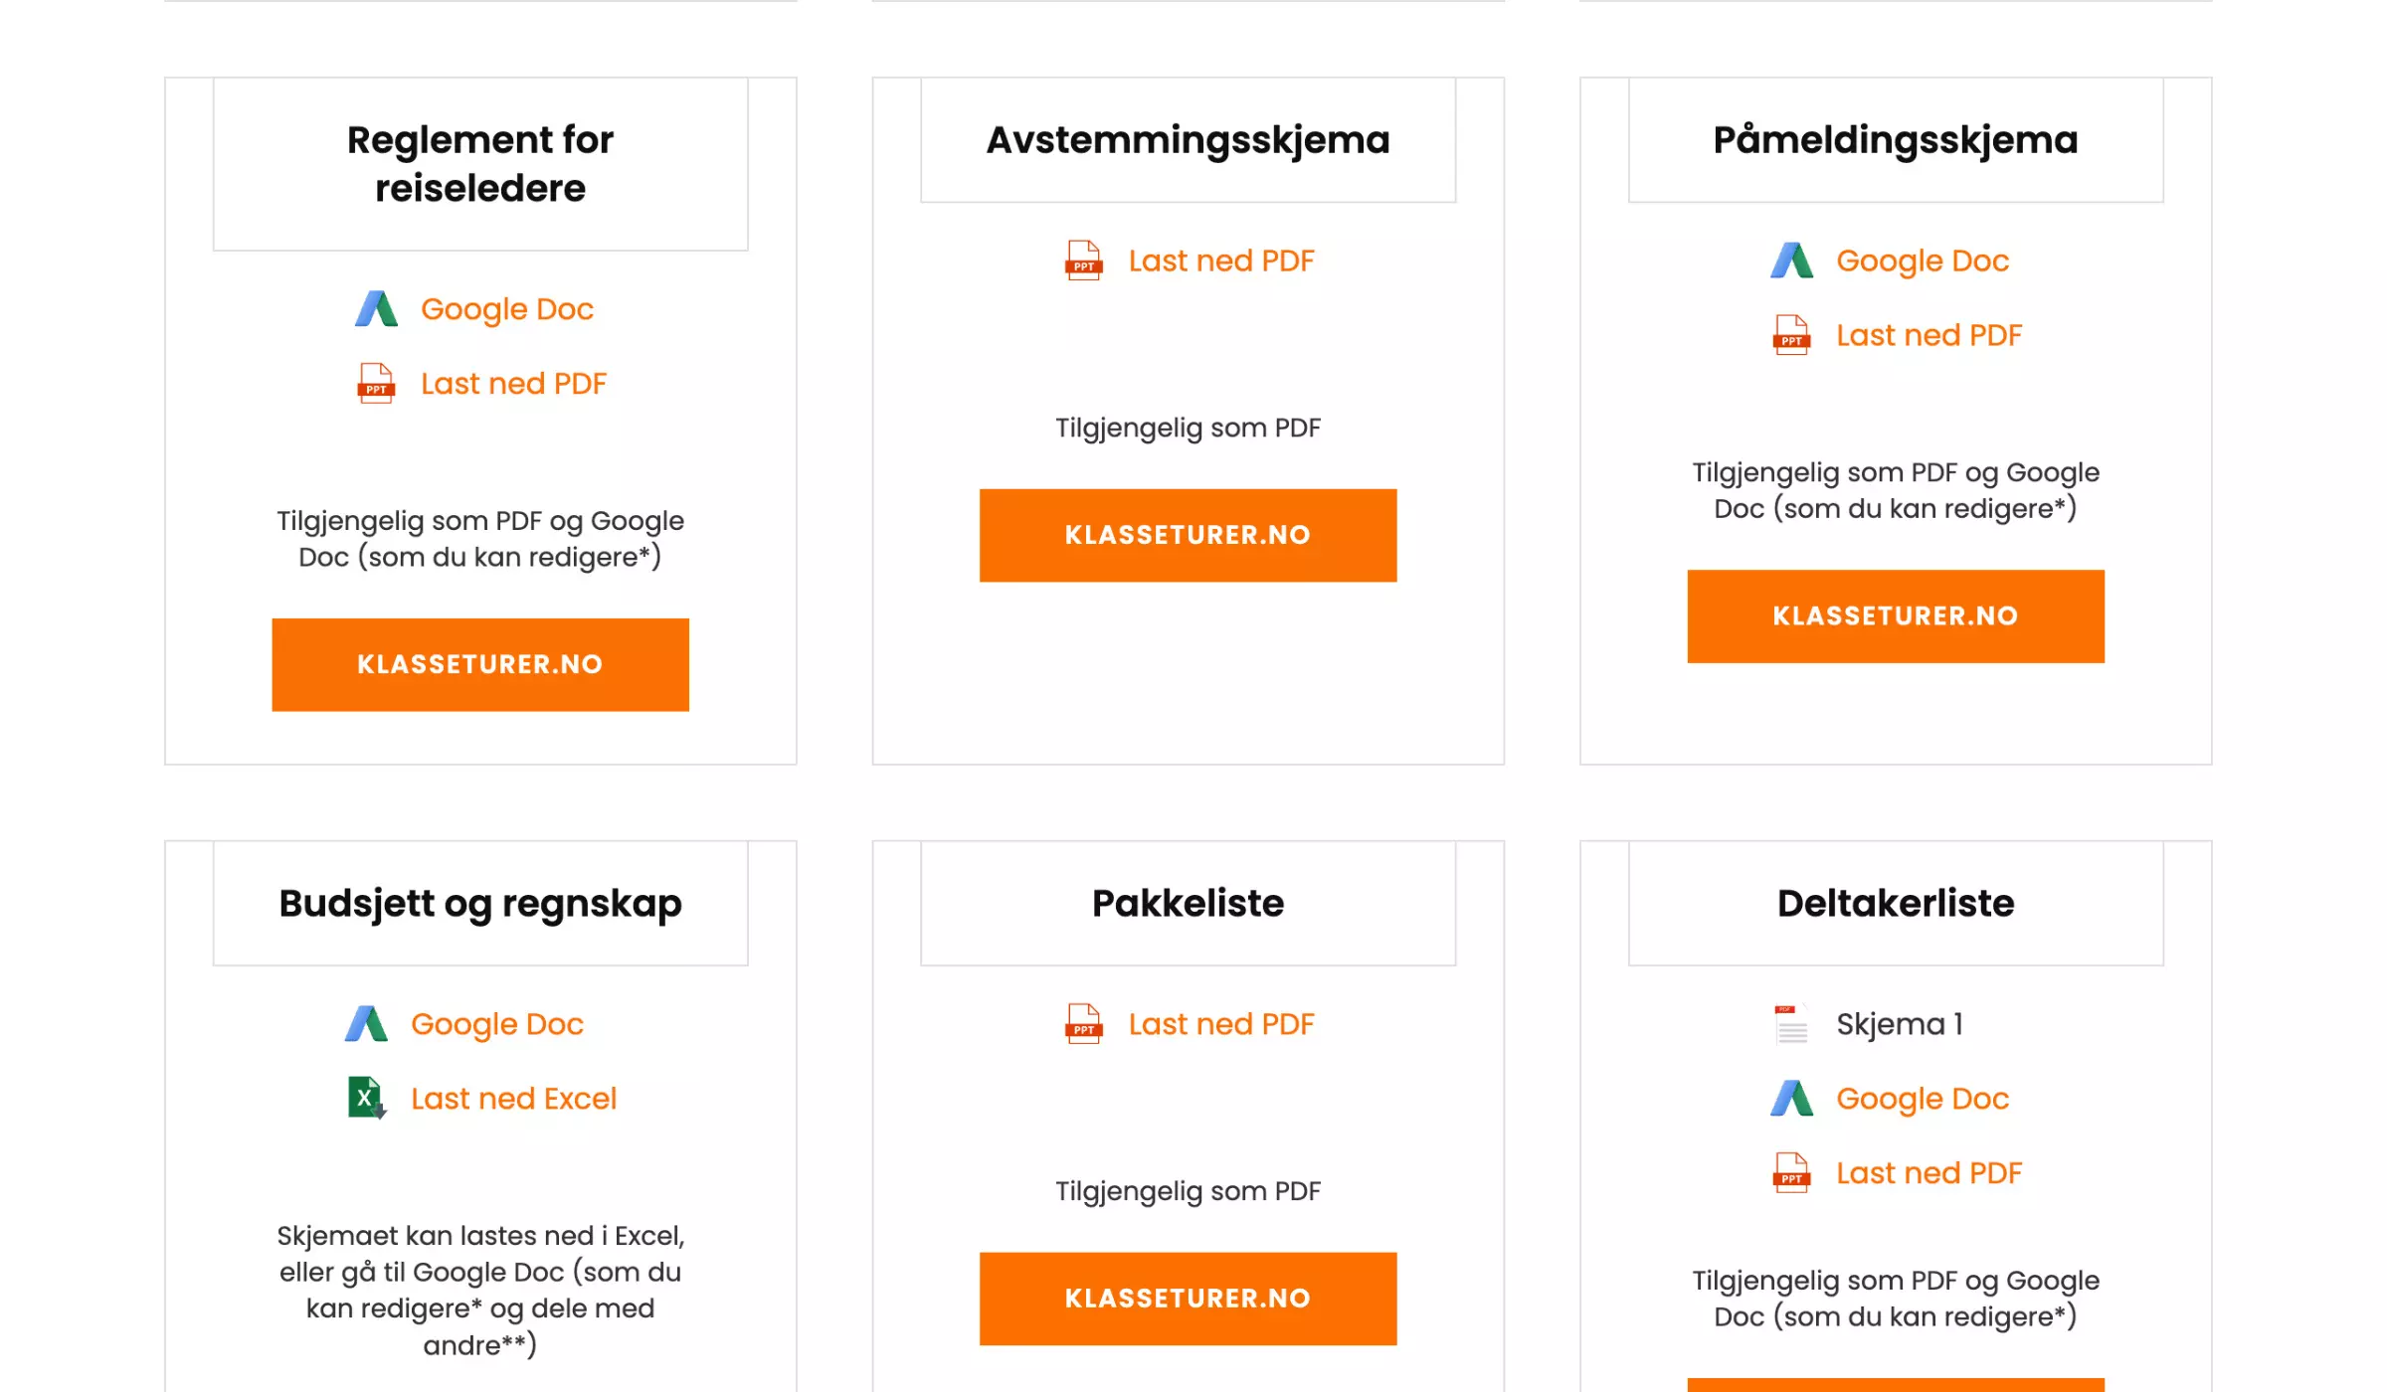
Task: Open the Last ned PDF link in Pakkeliste
Action: pyautogui.click(x=1219, y=1024)
